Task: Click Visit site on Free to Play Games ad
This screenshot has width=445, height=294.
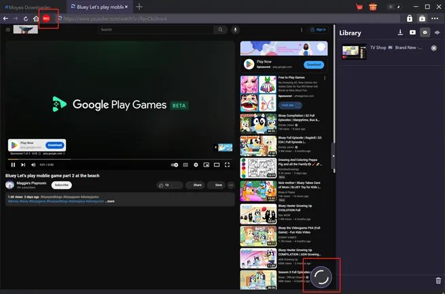Action: click(290, 105)
